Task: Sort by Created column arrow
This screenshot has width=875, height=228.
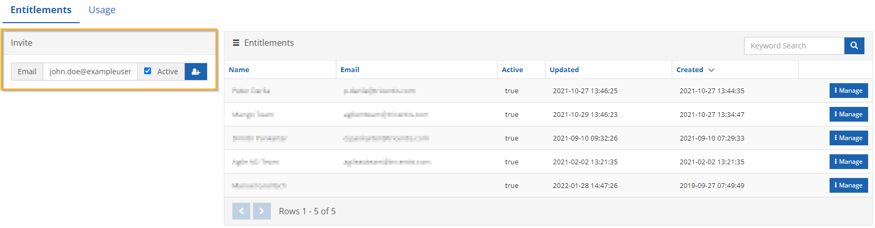Action: [711, 70]
